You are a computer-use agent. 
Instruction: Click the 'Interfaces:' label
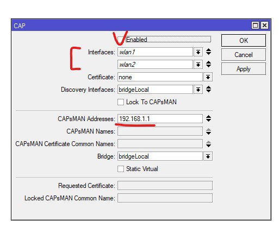pyautogui.click(x=102, y=52)
